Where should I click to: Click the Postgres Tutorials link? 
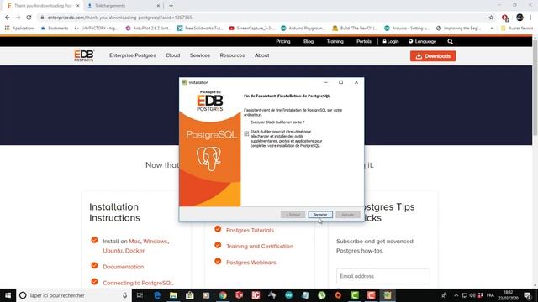[250, 231]
